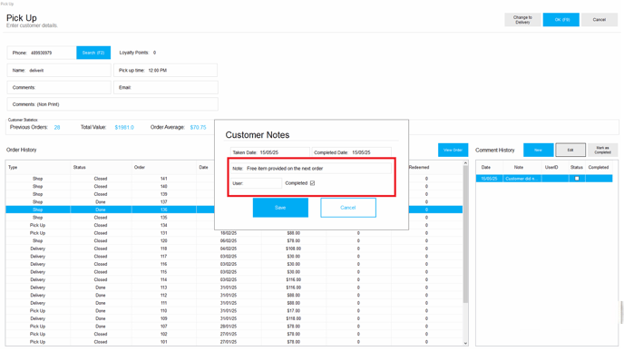Click the Phone number field
624x351 pixels.
[x=42, y=53]
